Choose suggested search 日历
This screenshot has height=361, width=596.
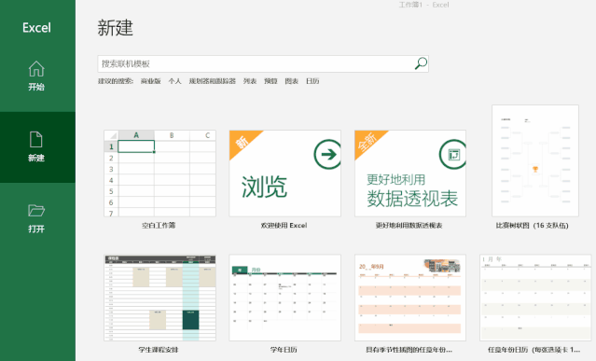[x=312, y=81]
